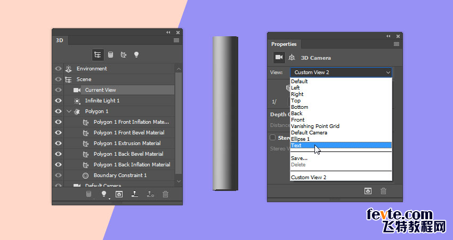
Task: Filter 3D panel by materials
Action: 123,54
